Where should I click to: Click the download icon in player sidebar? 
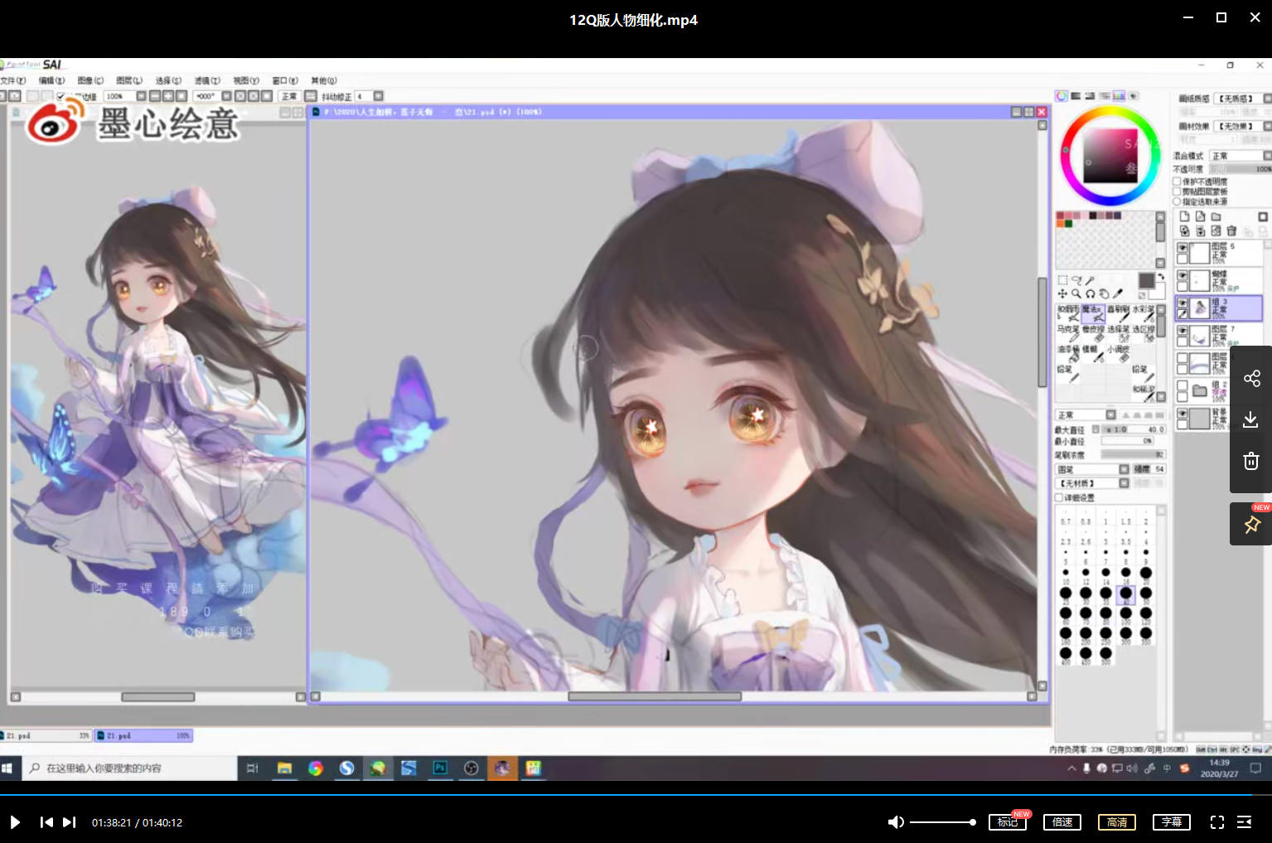click(1251, 419)
